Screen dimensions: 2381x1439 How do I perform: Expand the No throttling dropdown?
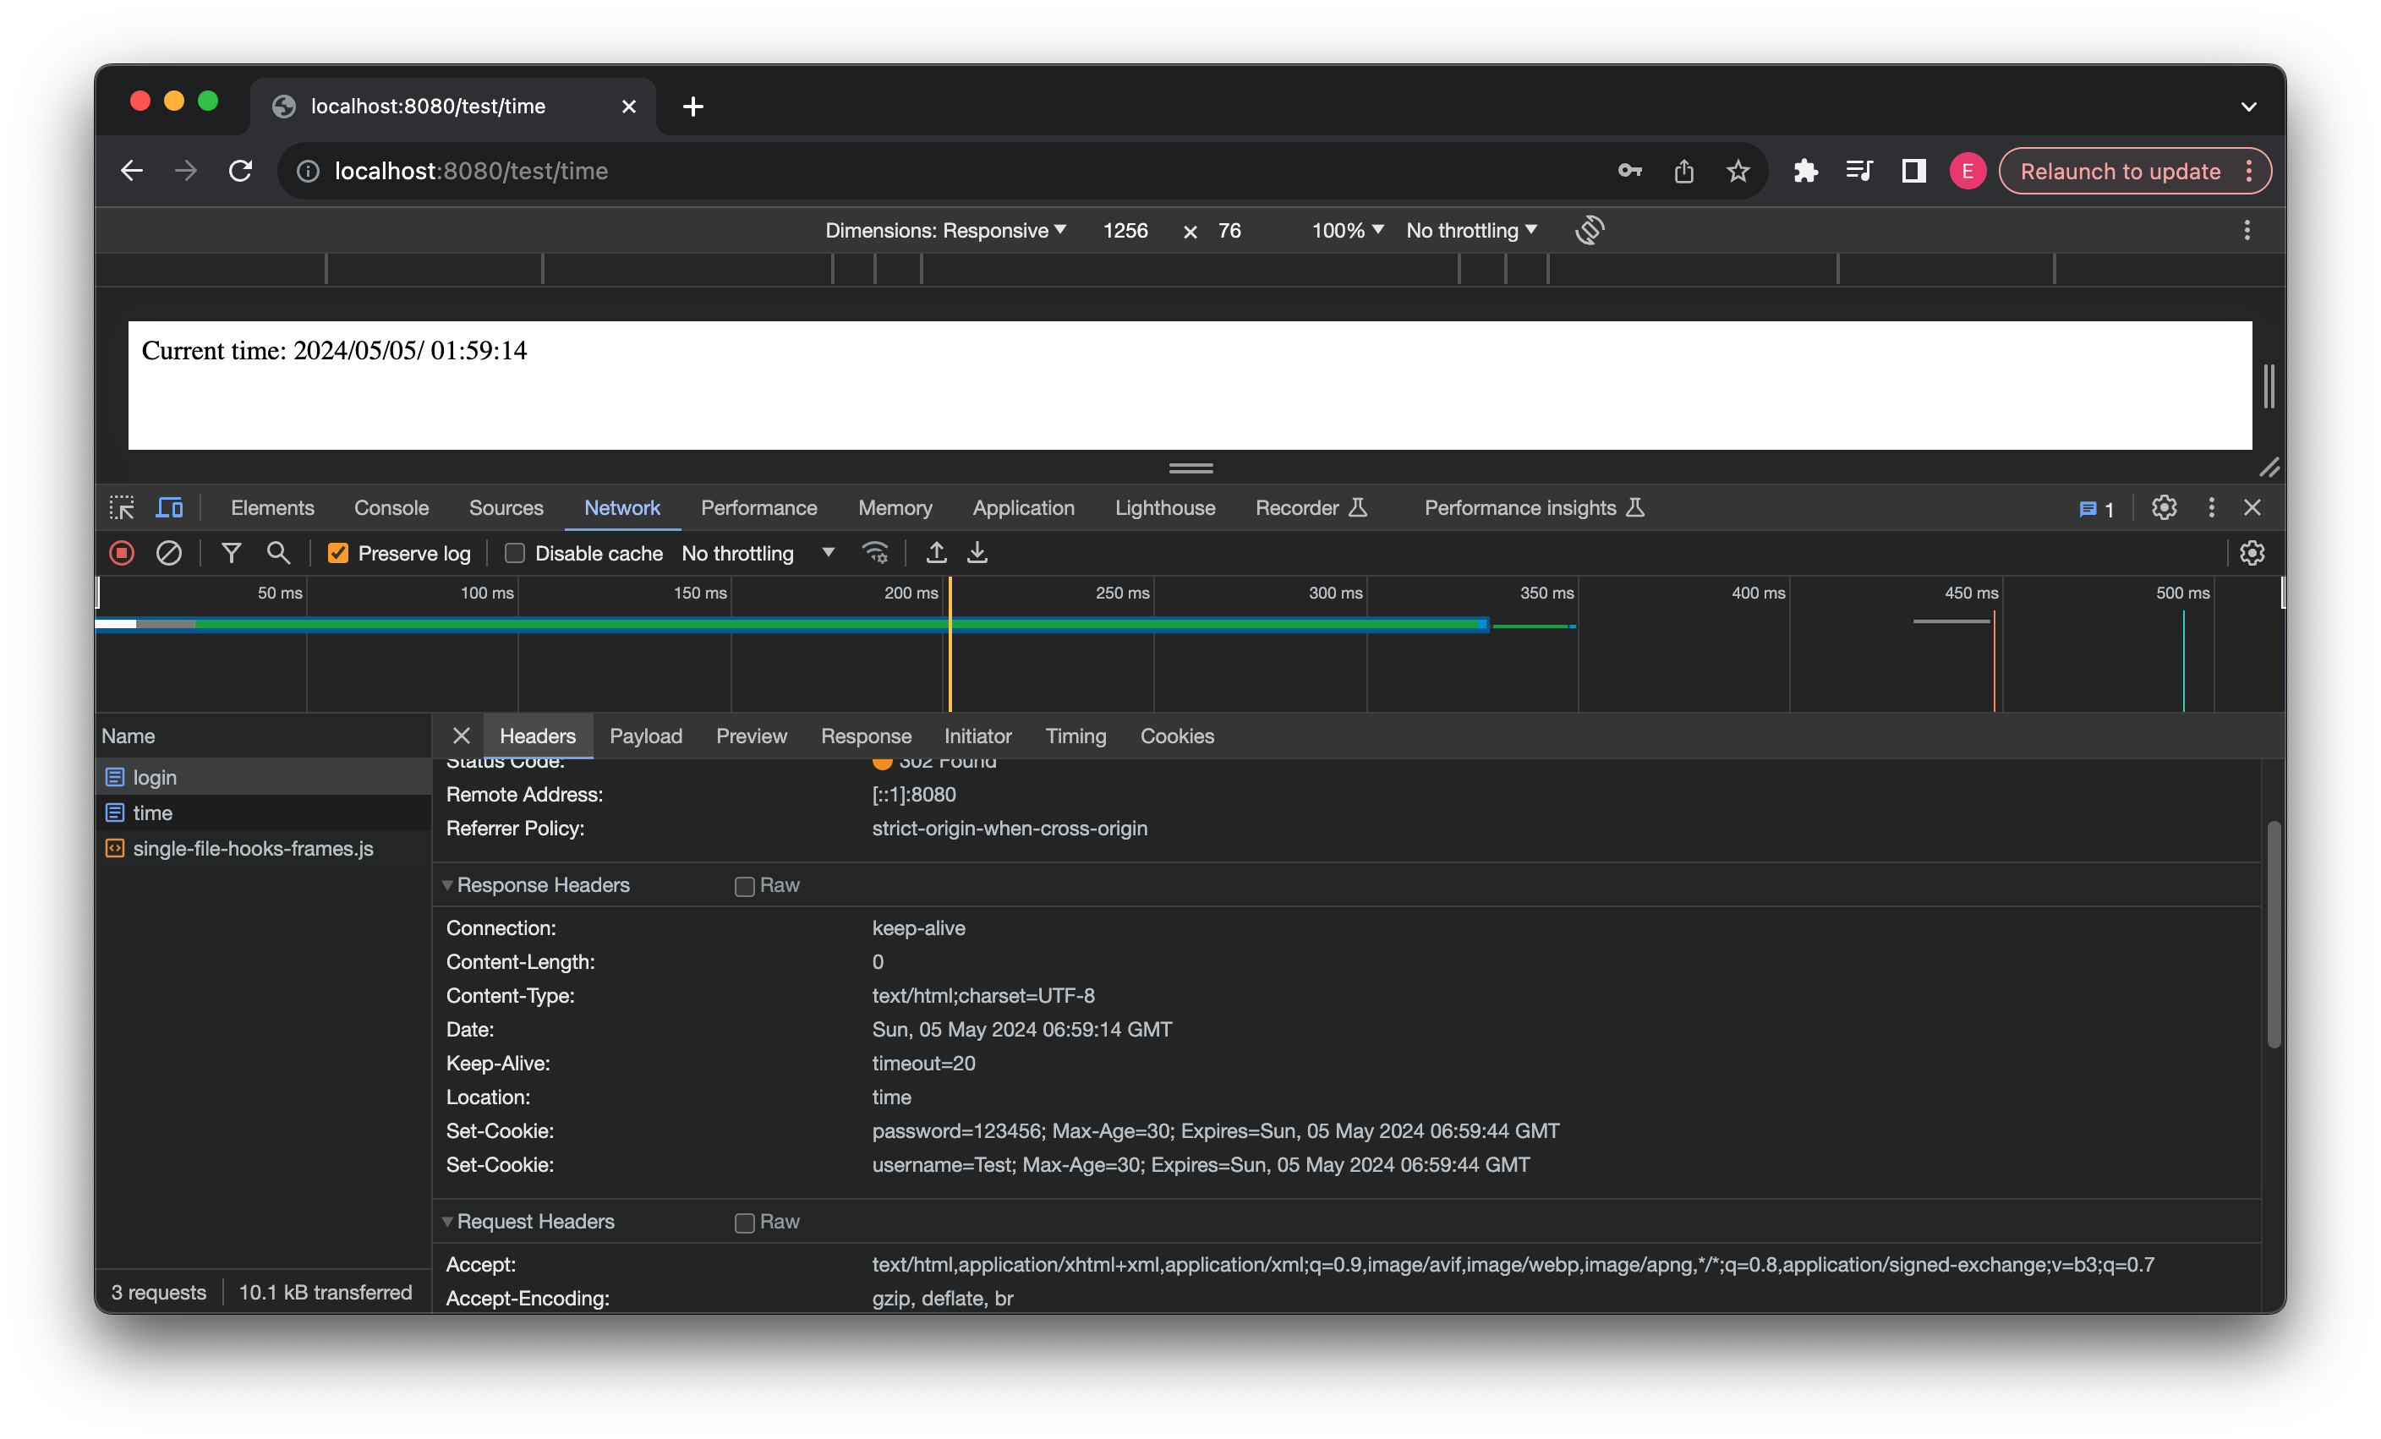click(x=757, y=553)
